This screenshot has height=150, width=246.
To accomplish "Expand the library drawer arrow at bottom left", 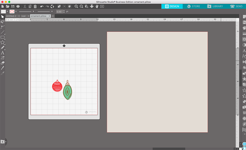I will coord(6,142).
